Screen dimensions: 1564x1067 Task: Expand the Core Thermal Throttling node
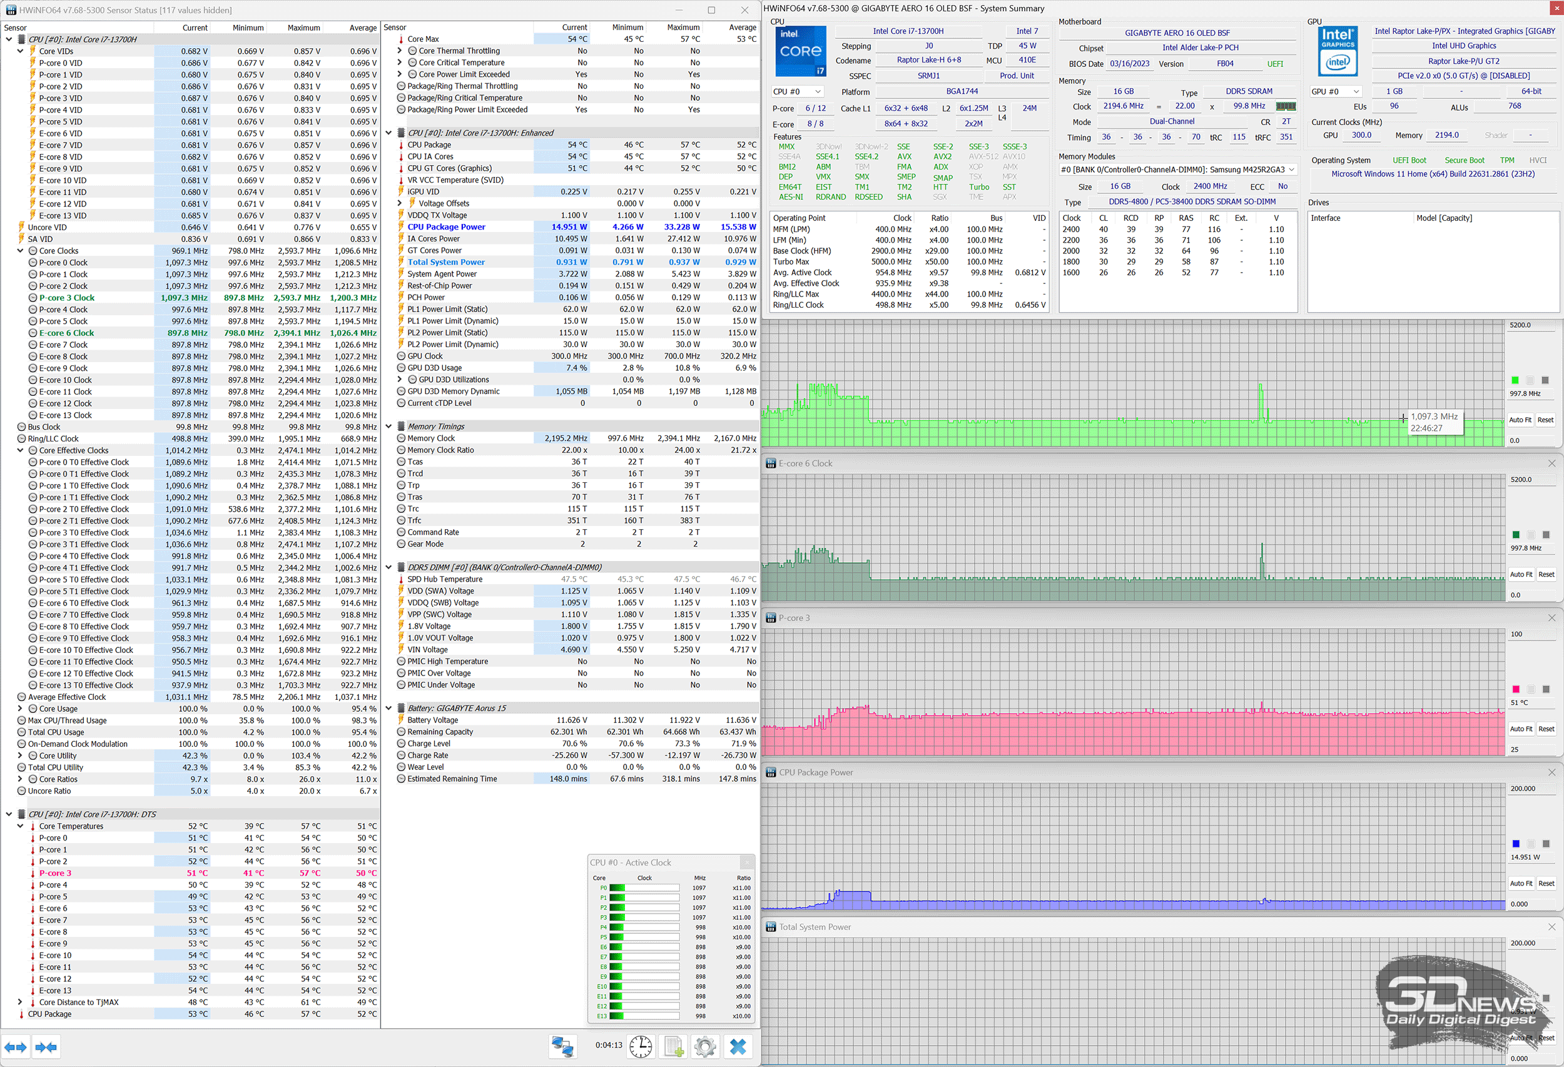coord(400,51)
